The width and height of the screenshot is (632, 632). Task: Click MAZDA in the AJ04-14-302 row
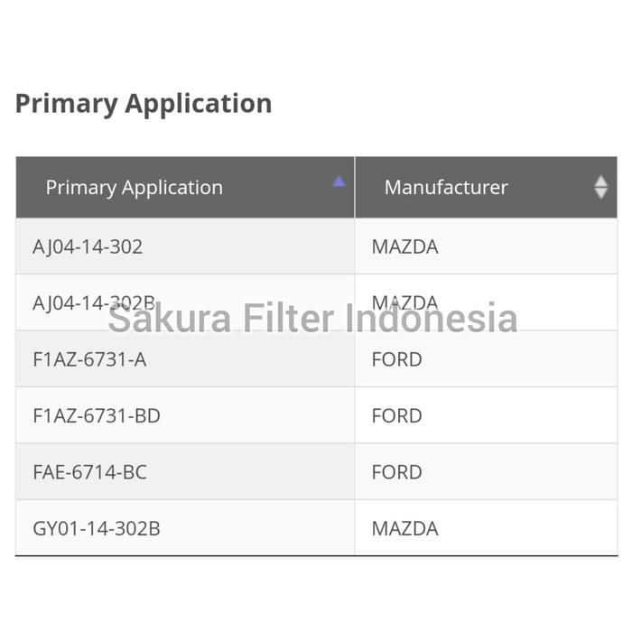(404, 246)
